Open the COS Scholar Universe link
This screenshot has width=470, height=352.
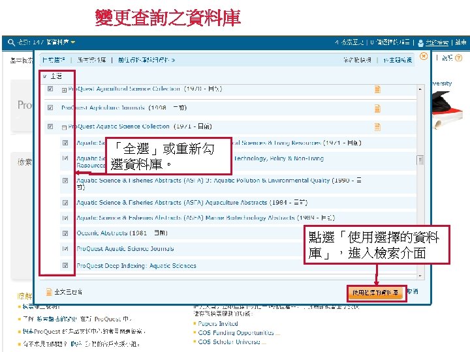tap(229, 342)
